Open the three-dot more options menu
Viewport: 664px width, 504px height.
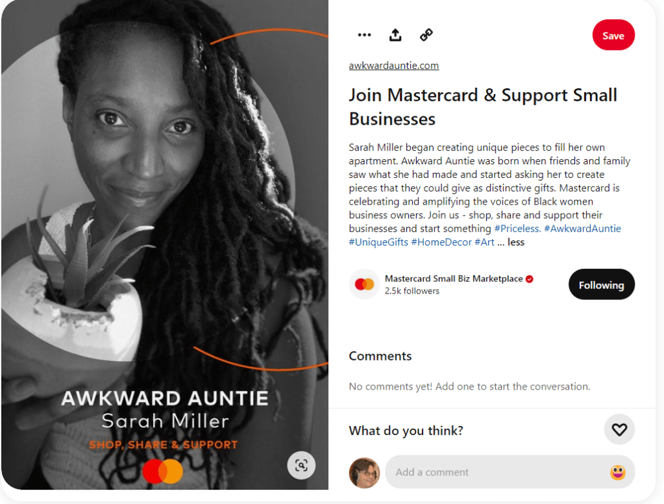tap(364, 35)
